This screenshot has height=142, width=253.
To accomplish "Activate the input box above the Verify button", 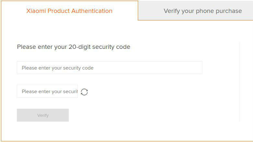I will pyautogui.click(x=47, y=92).
